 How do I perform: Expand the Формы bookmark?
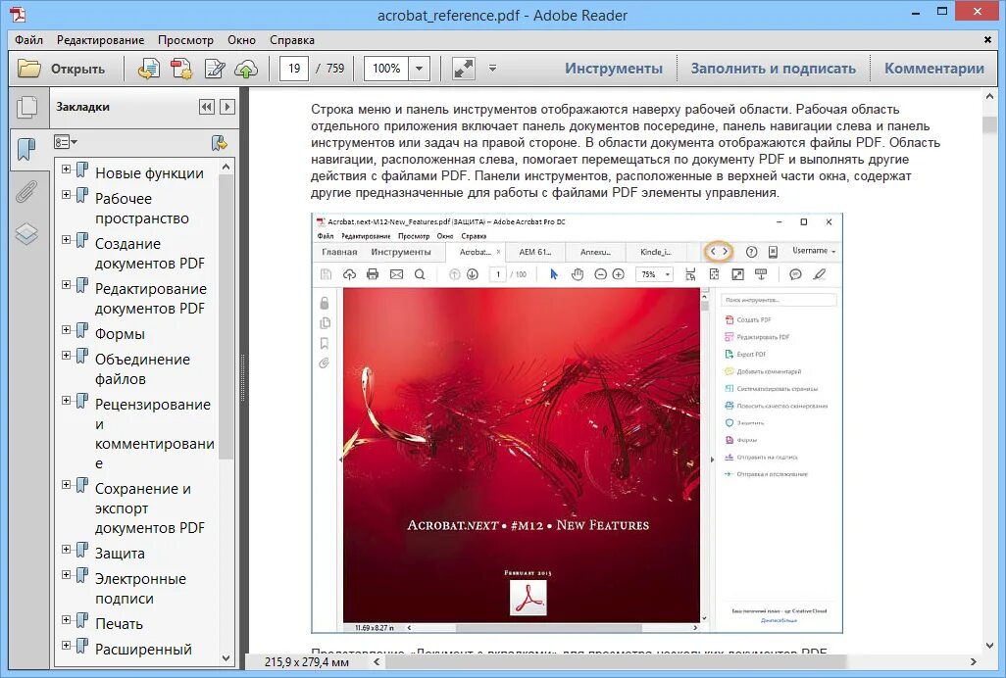[66, 329]
